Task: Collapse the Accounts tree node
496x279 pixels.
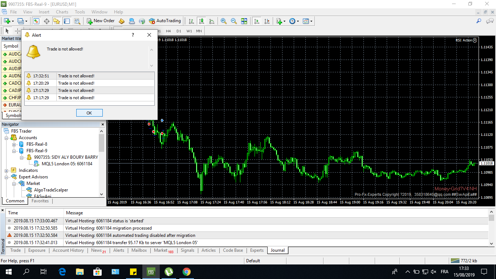Action: pyautogui.click(x=6, y=138)
